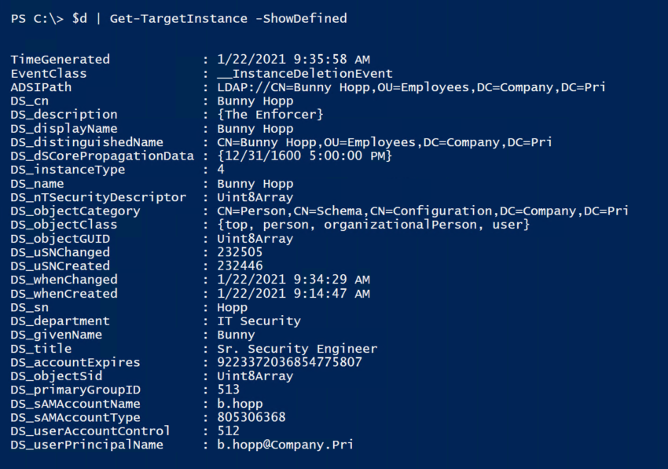Click the DS_department value IT Security
Viewport: 668px width, 469px height.
[x=259, y=321]
